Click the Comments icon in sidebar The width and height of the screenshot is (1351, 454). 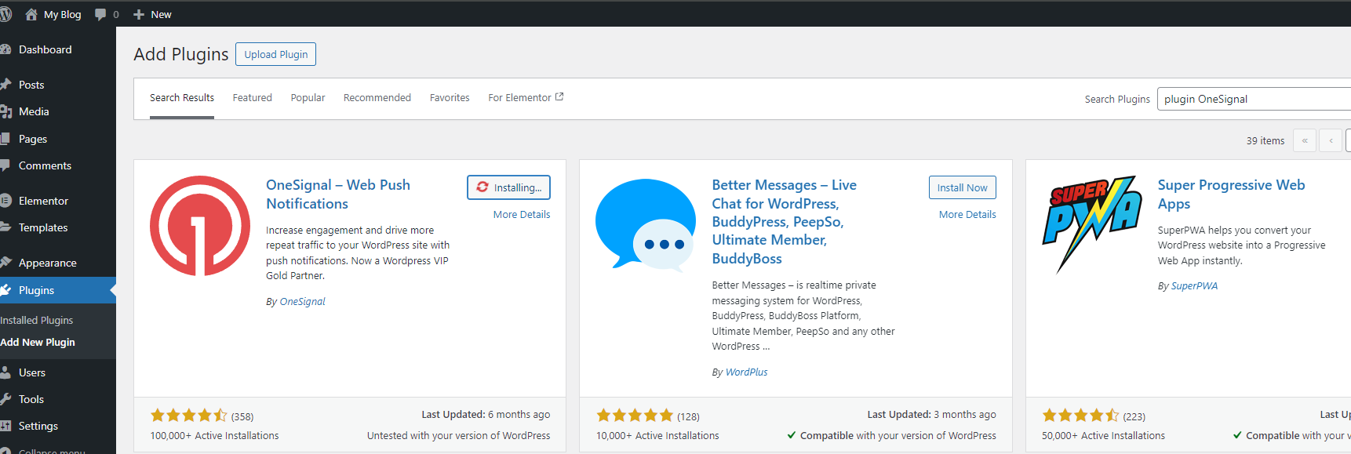pos(5,165)
